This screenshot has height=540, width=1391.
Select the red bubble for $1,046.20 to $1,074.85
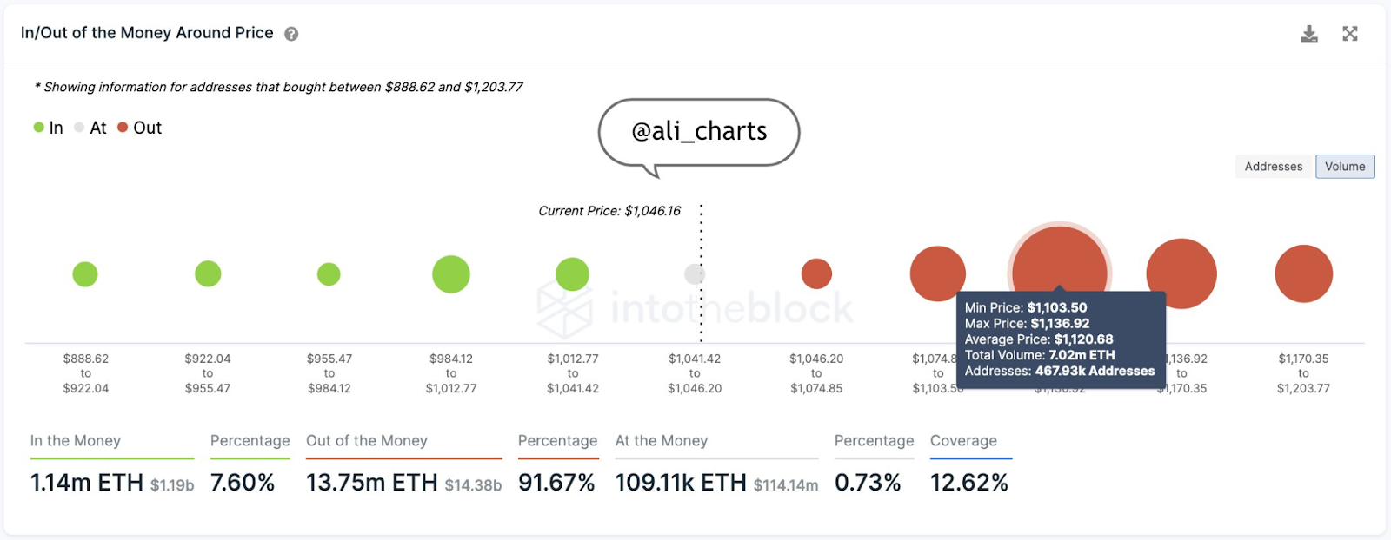click(x=816, y=274)
